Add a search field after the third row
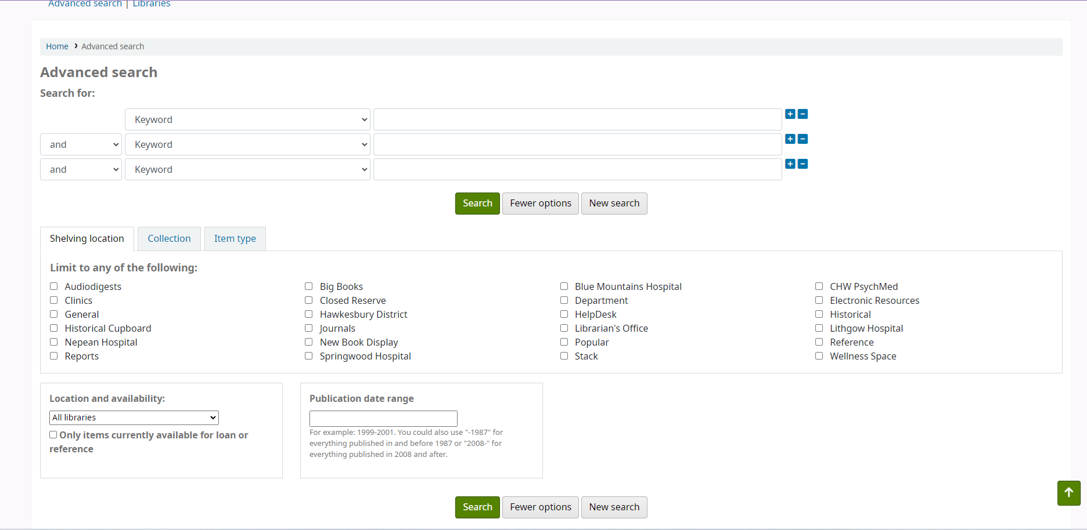Image resolution: width=1087 pixels, height=530 pixels. [790, 164]
